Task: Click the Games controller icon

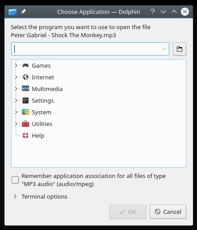Action: pos(26,65)
